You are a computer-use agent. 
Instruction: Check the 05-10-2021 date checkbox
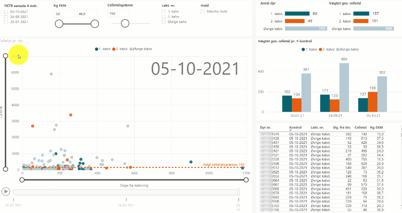click(x=6, y=12)
